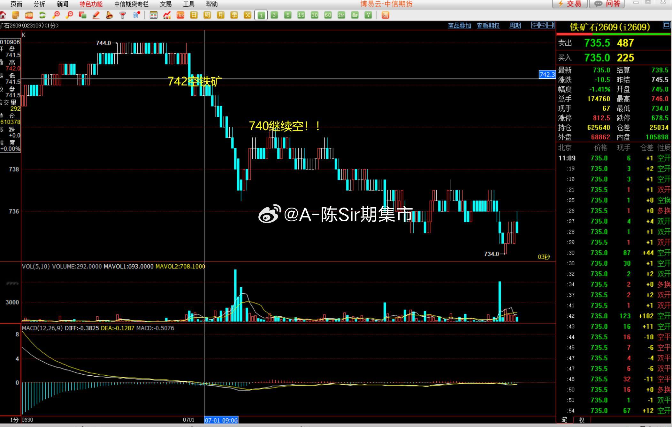Switch to the 笔 tab

pyautogui.click(x=565, y=420)
